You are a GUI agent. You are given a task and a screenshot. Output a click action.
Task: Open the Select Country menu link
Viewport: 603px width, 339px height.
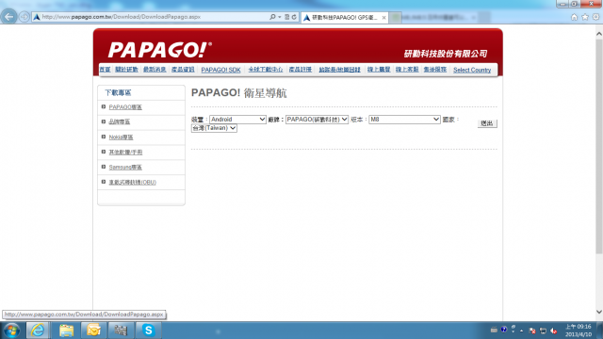point(472,70)
